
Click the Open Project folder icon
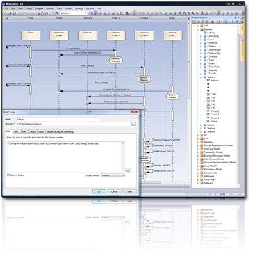point(10,13)
